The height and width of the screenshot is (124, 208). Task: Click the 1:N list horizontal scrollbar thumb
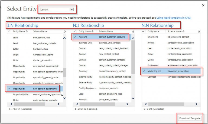click(30, 104)
